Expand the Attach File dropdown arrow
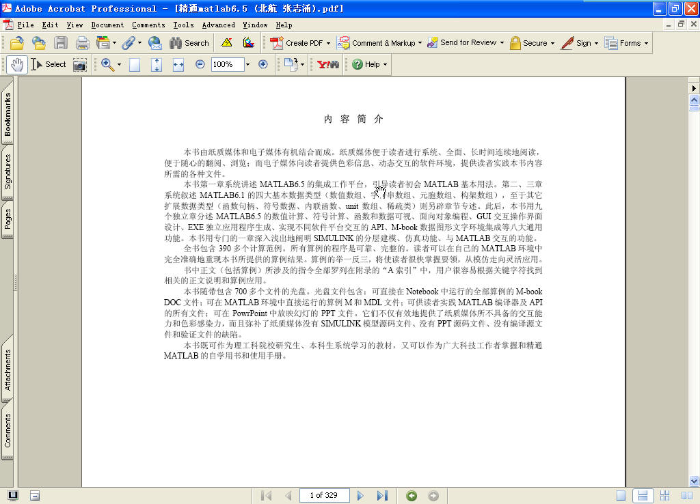This screenshot has width=700, height=504. tap(139, 43)
